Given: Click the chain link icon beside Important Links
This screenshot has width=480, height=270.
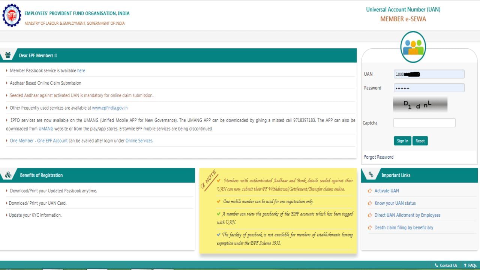Looking at the screenshot, I should [371, 175].
